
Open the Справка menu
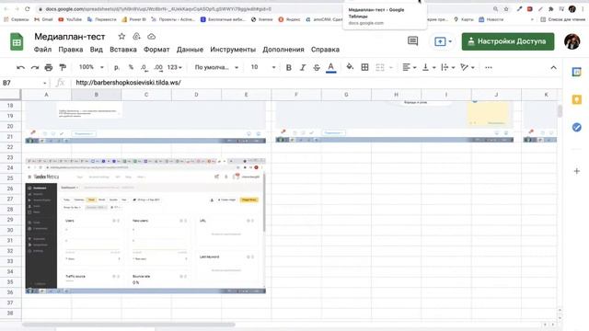tap(325, 50)
